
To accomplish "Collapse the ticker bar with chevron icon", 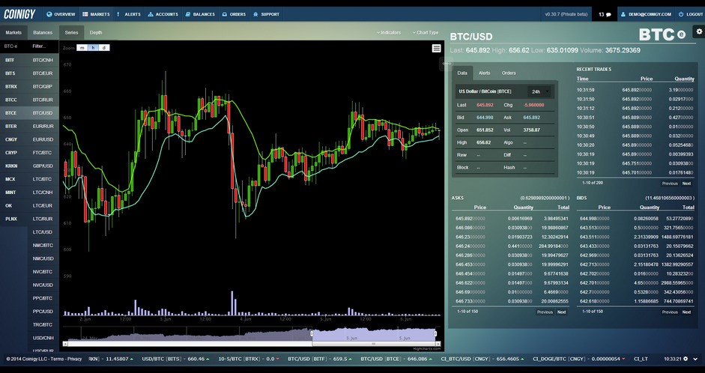I will click(696, 359).
